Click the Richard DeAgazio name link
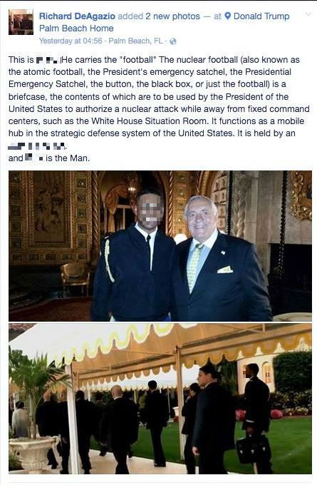 pos(77,16)
